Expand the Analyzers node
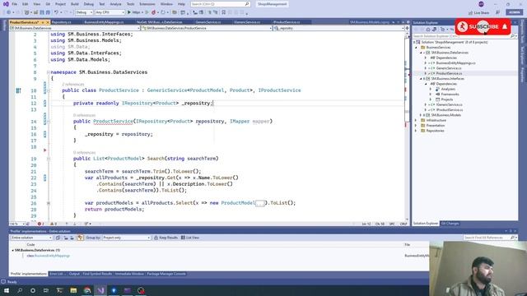 (x=431, y=89)
